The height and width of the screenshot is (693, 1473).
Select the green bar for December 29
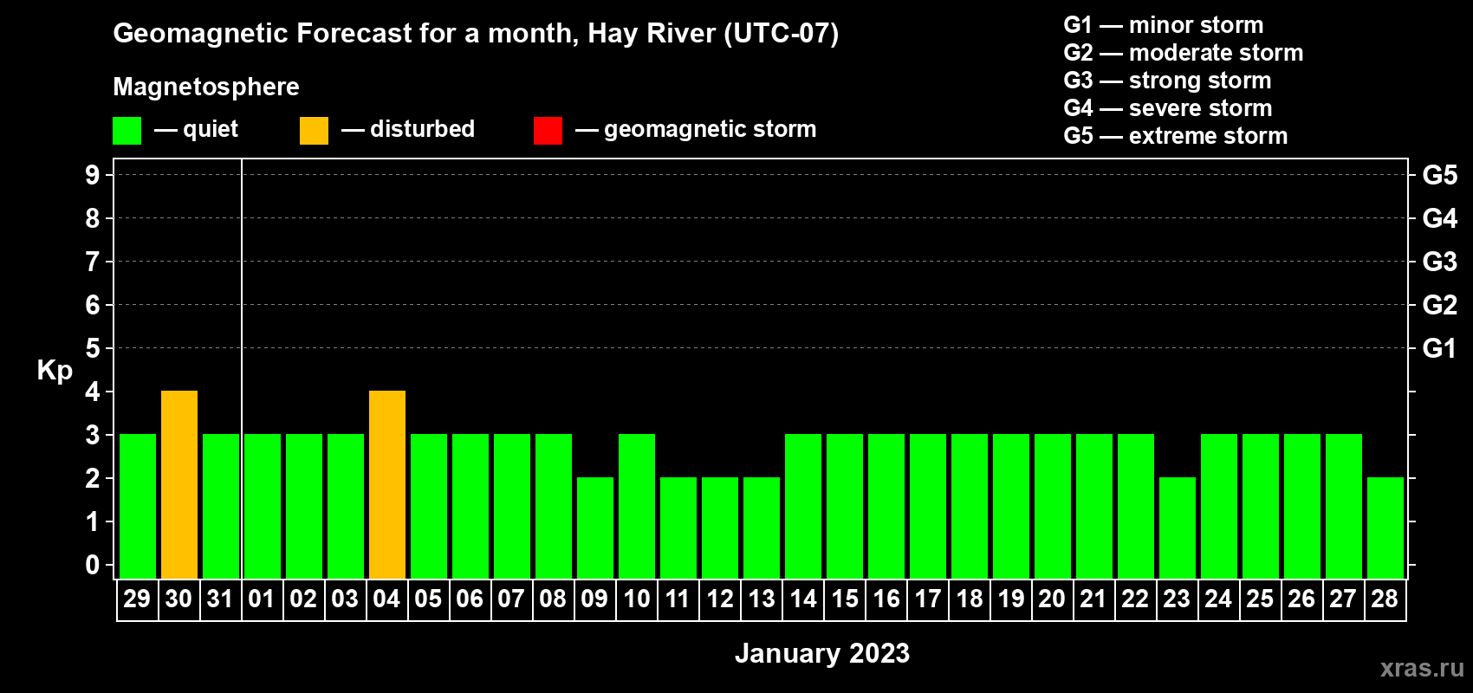[138, 506]
